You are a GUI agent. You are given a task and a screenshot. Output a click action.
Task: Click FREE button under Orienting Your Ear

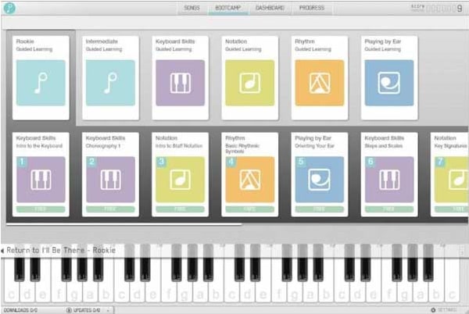[x=320, y=209]
